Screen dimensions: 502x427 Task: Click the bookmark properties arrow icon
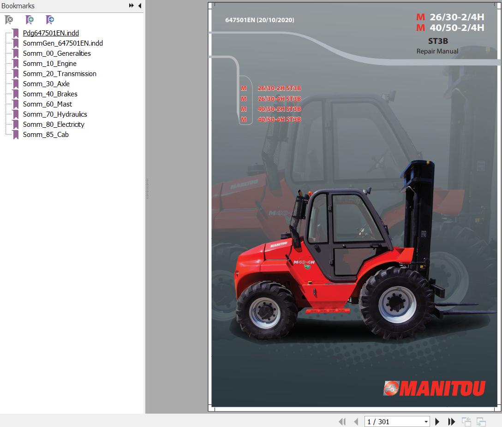pos(50,20)
